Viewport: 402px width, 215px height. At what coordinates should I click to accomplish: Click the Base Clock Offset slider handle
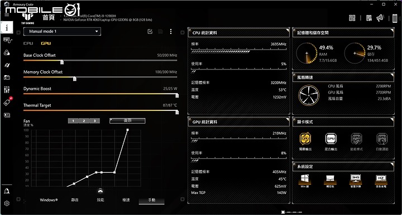(62, 62)
